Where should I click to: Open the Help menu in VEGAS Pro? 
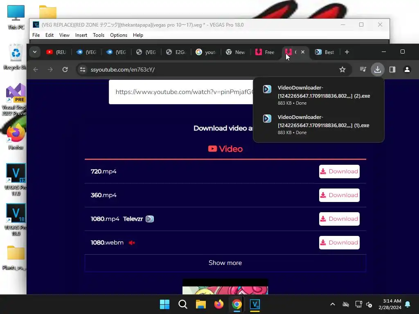(x=138, y=35)
